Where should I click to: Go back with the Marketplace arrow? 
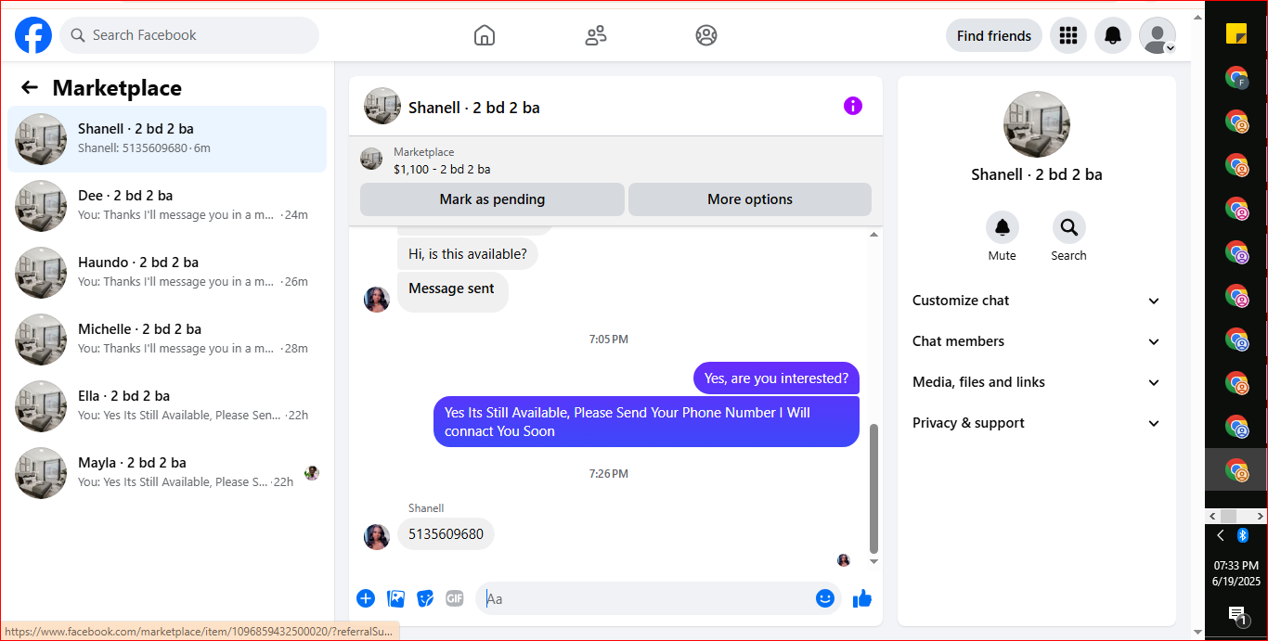pyautogui.click(x=30, y=87)
